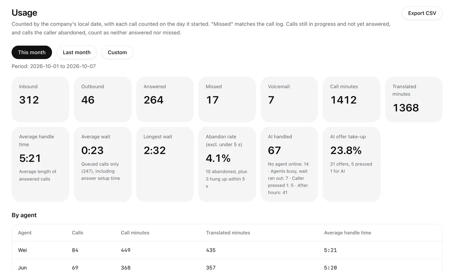Click the Call minutes 1412 card
The width and height of the screenshot is (449, 271).
point(351,99)
